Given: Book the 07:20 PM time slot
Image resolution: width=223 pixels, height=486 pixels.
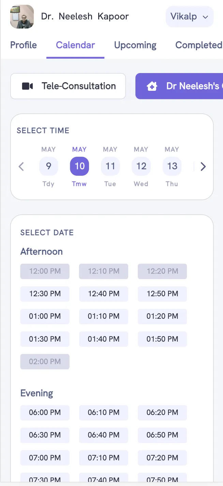Looking at the screenshot, I should tap(162, 458).
